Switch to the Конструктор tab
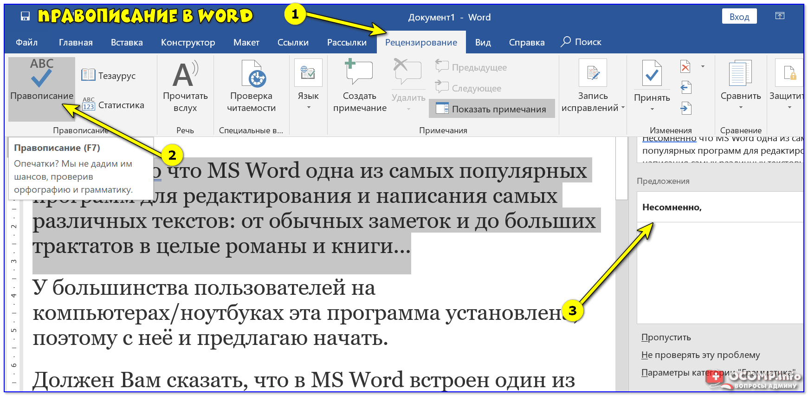The width and height of the screenshot is (808, 396). click(188, 42)
